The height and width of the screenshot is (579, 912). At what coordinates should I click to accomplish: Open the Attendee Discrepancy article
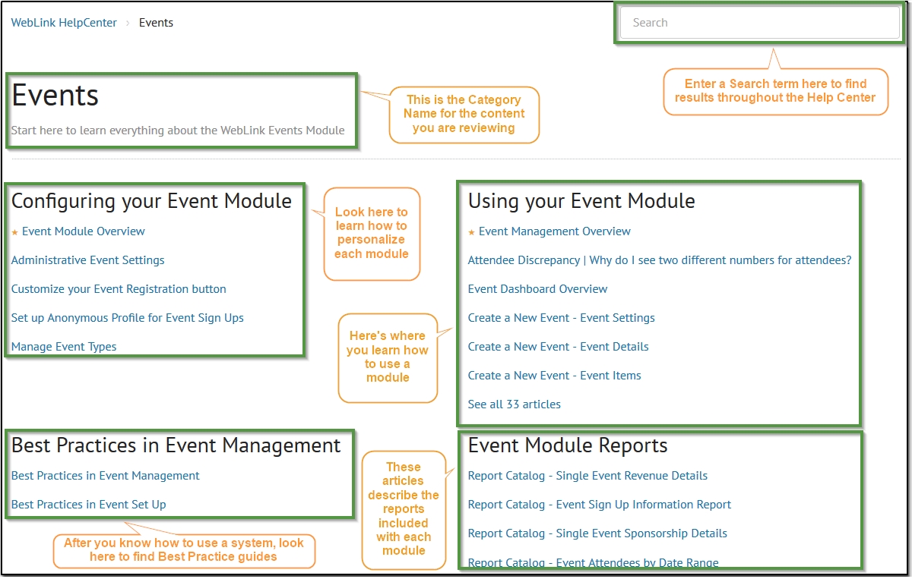click(660, 260)
